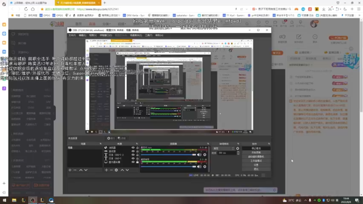The image size is (363, 204).
Task: Click the 麦克风/Aux volume slider
Action: 168,155
